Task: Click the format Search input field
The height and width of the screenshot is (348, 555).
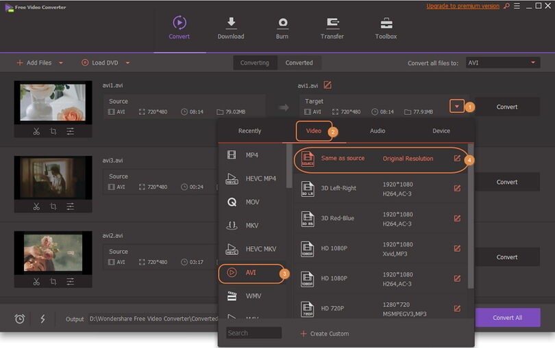Action: pos(254,333)
